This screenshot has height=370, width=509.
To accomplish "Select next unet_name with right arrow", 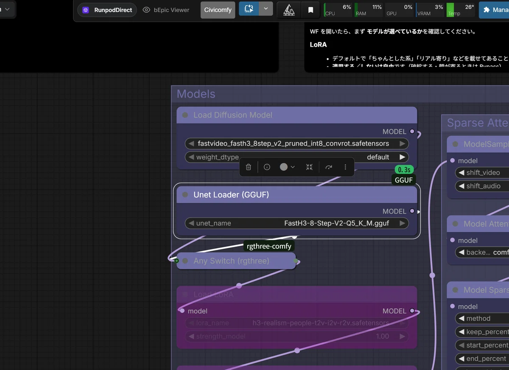I will 402,223.
